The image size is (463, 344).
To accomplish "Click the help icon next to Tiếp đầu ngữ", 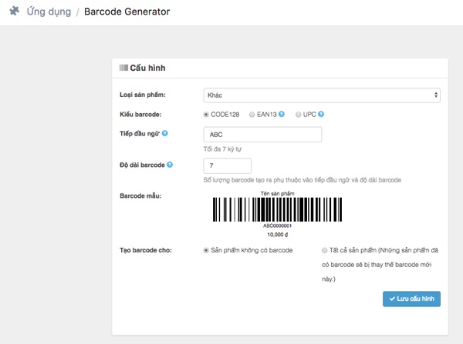I will click(x=165, y=133).
